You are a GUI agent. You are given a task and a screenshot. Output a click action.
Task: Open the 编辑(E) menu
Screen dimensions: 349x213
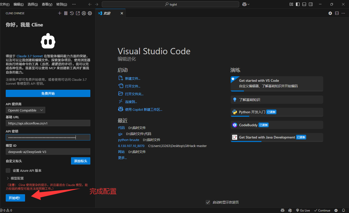tap(19, 4)
